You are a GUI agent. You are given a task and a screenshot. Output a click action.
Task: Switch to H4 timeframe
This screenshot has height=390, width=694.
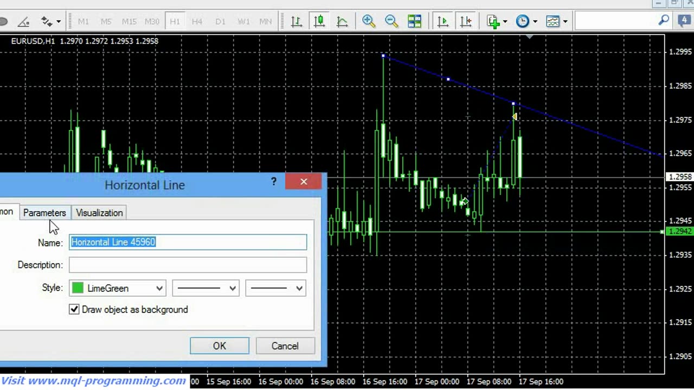click(197, 22)
